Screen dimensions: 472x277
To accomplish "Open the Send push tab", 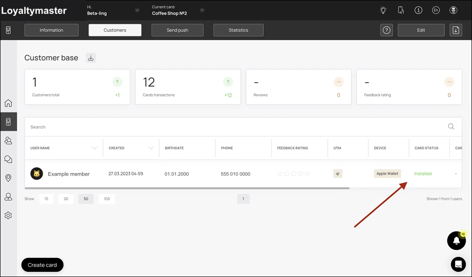I will 177,30.
